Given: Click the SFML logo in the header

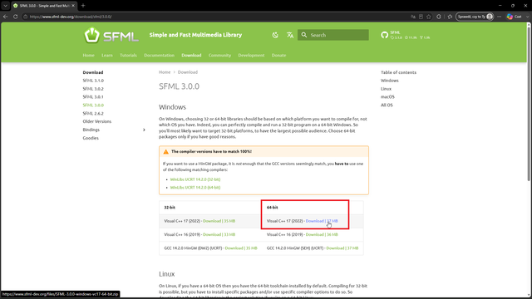Looking at the screenshot, I should 111,35.
